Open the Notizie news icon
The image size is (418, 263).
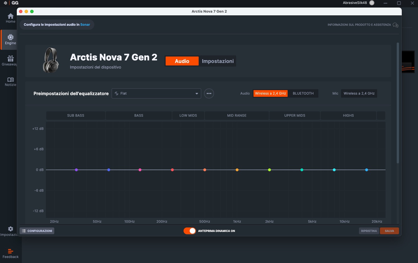point(10,80)
